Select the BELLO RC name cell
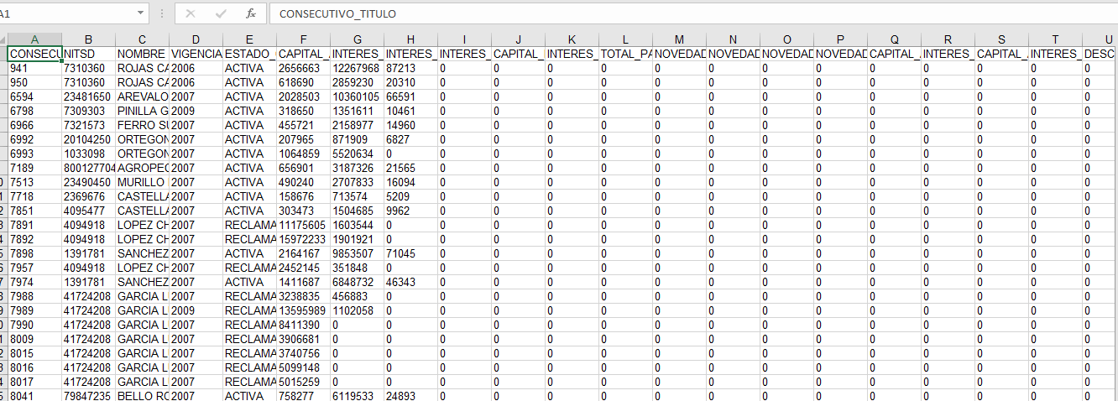Screen dimensions: 1118x401 coord(142,396)
